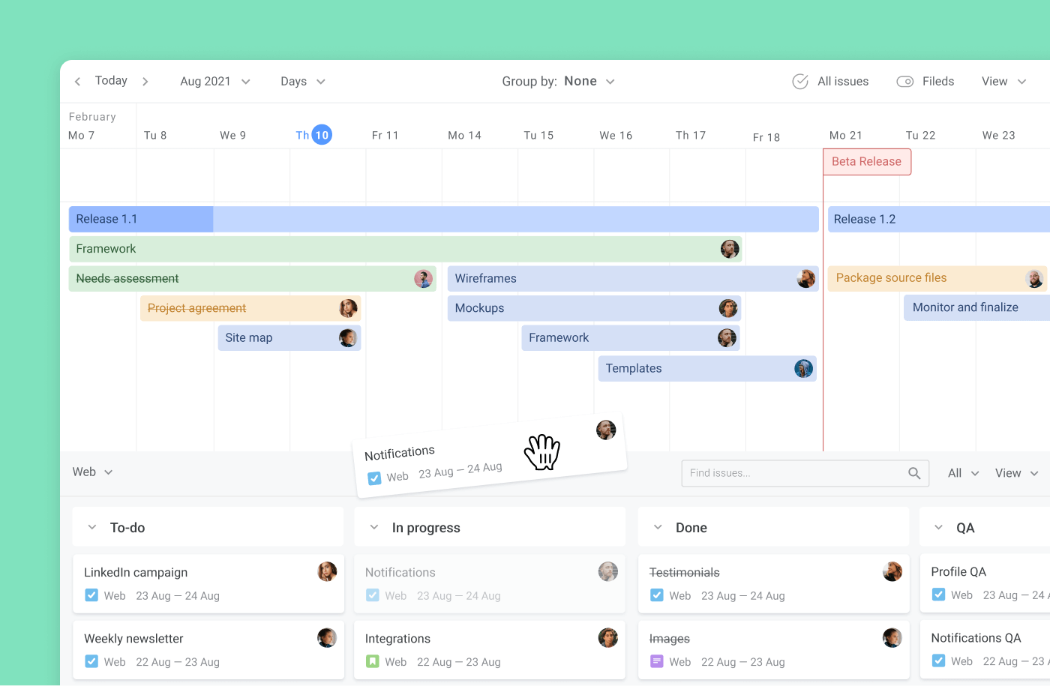The width and height of the screenshot is (1050, 686).
Task: Click assignee avatar on Templates bar
Action: click(803, 369)
